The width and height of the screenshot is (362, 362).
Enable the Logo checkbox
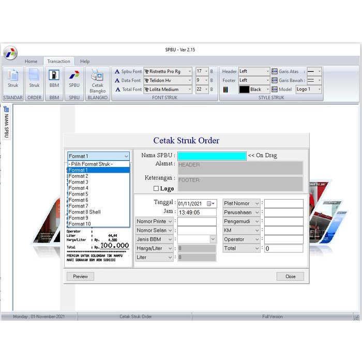156,189
